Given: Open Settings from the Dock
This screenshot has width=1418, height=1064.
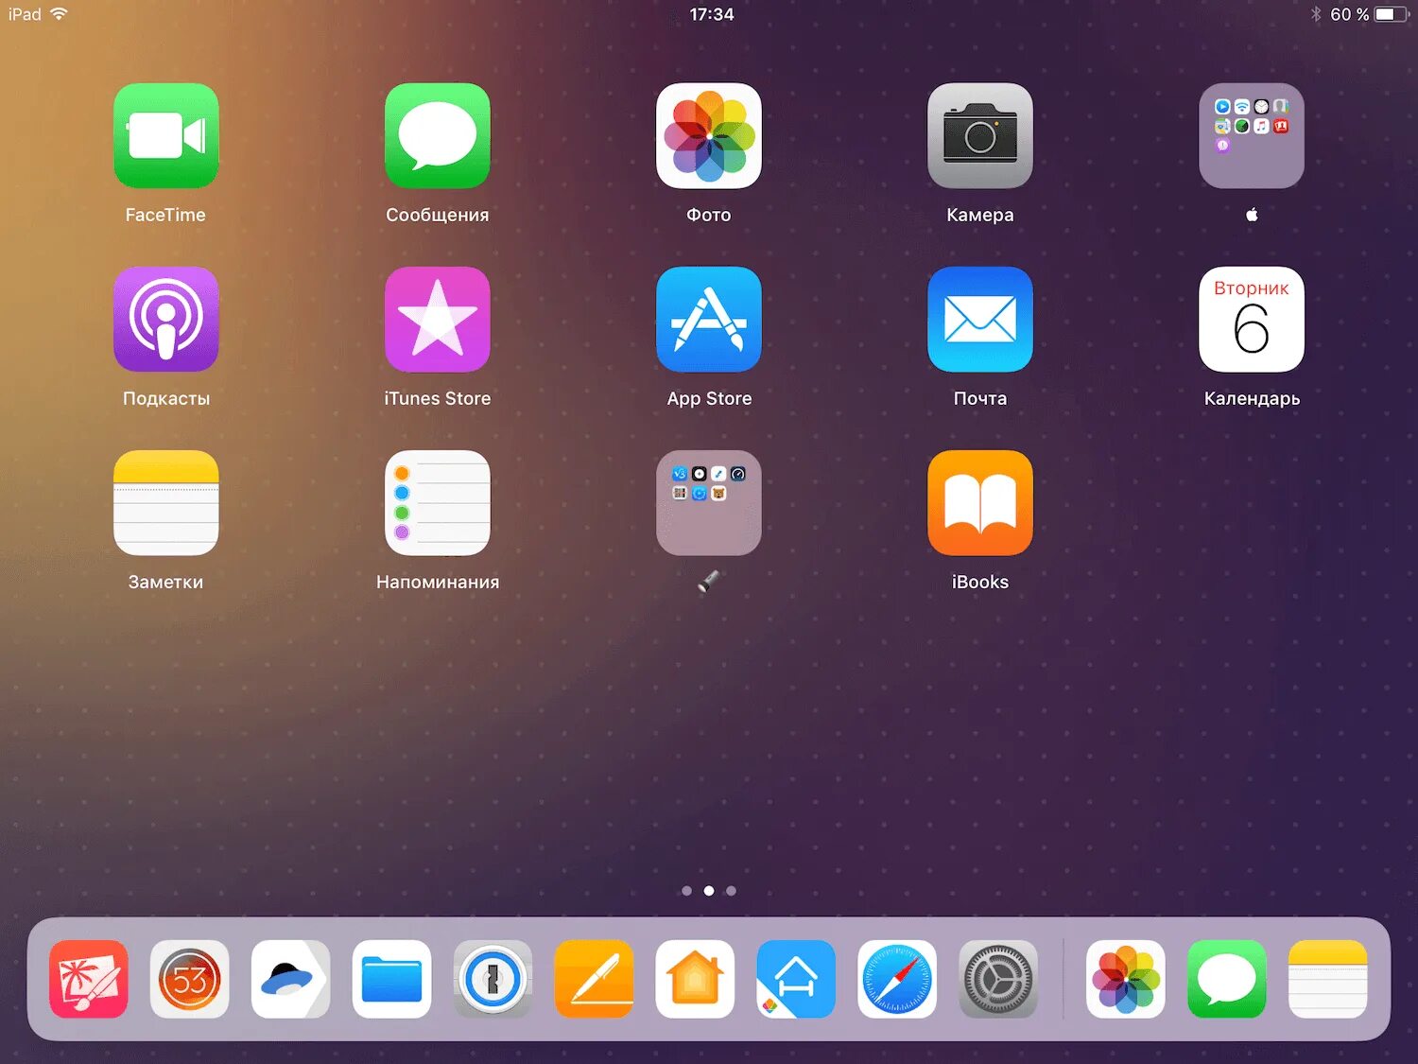Looking at the screenshot, I should click(x=998, y=979).
